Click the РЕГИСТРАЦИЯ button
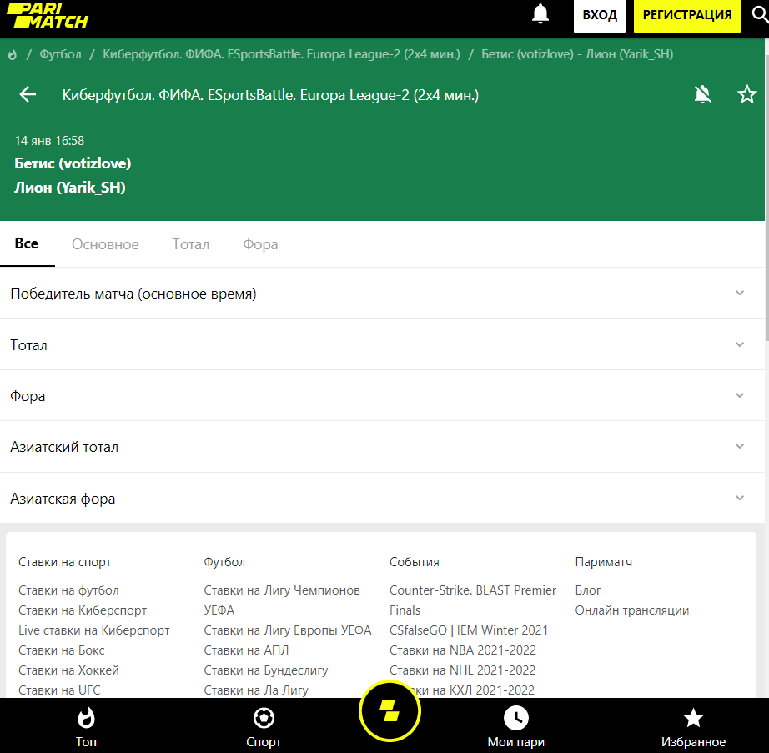The width and height of the screenshot is (769, 753). point(687,15)
